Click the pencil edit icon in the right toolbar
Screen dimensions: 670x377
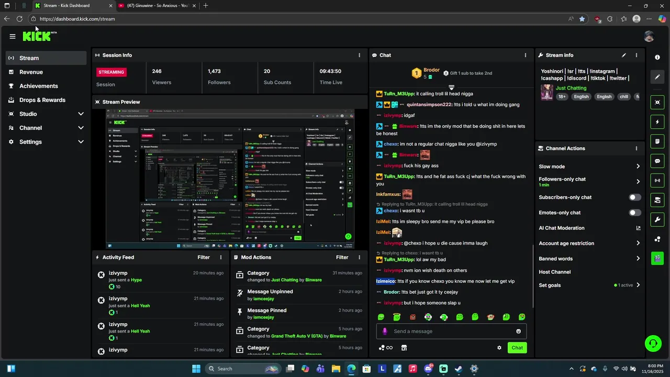coord(657,77)
